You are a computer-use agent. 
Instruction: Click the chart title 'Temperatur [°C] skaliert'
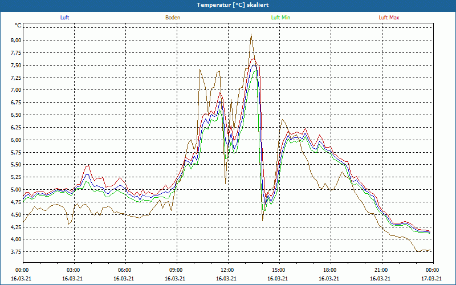(233, 5)
